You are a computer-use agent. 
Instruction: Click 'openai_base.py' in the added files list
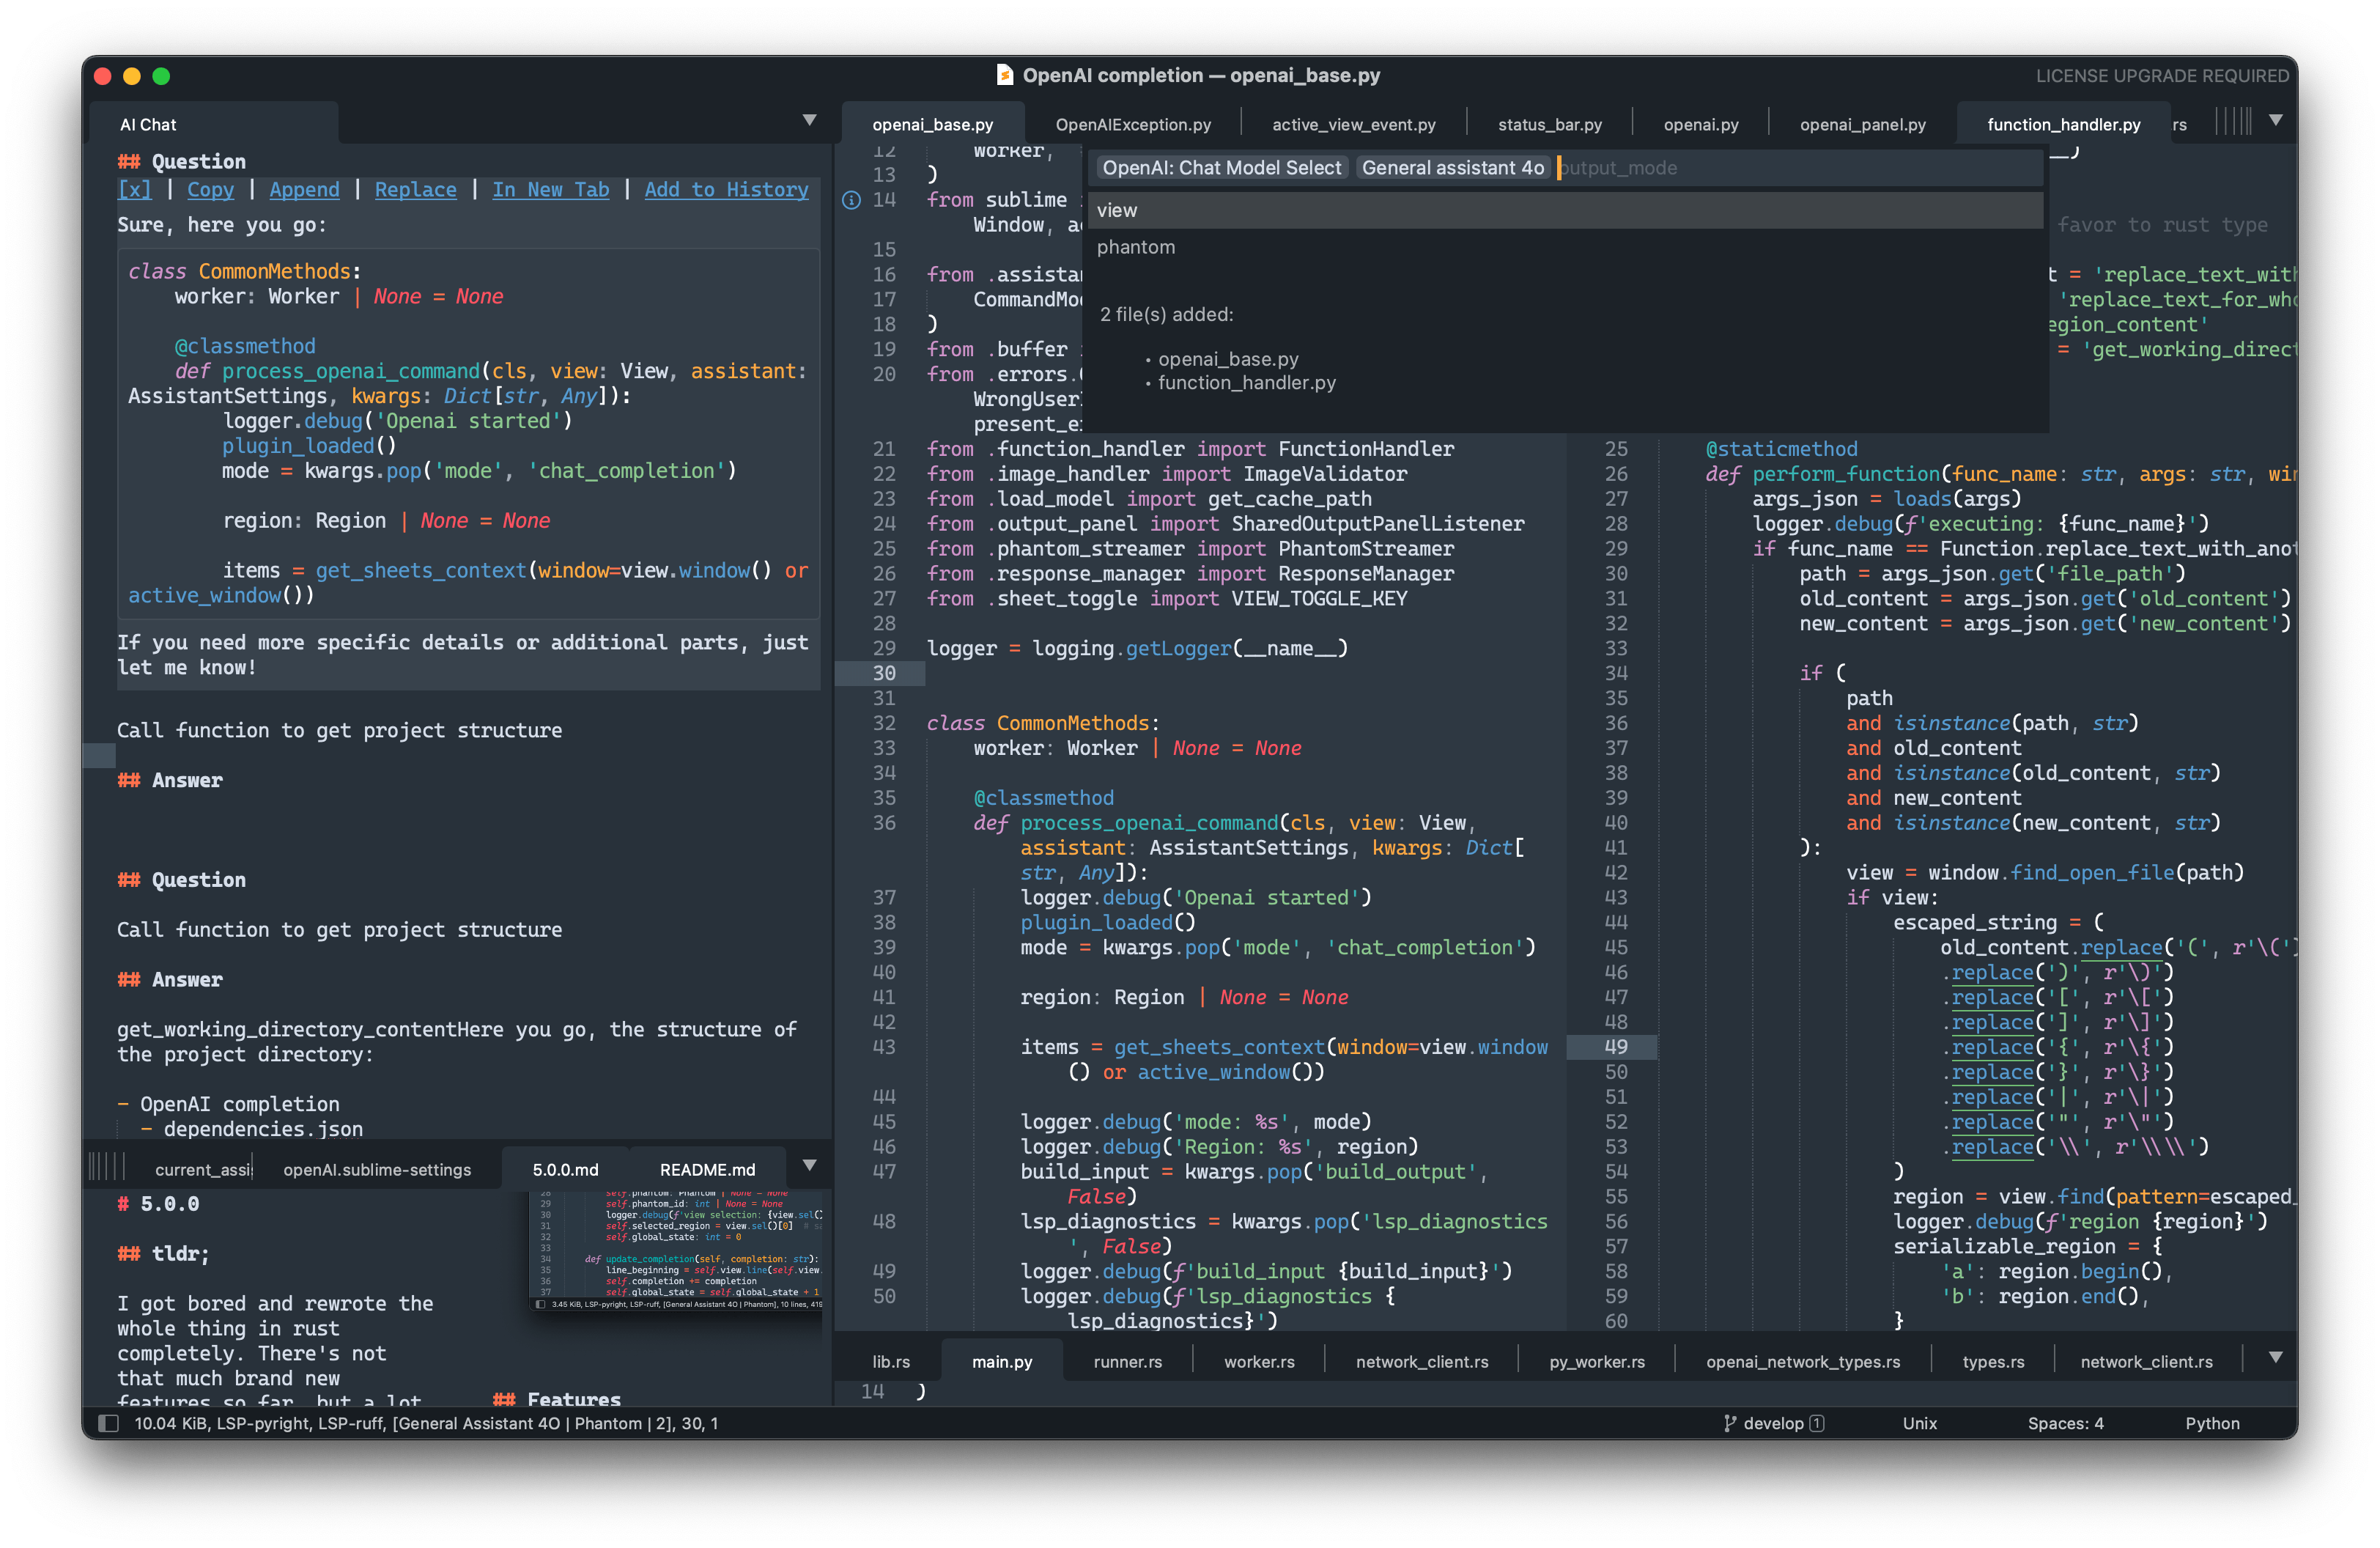[x=1228, y=359]
